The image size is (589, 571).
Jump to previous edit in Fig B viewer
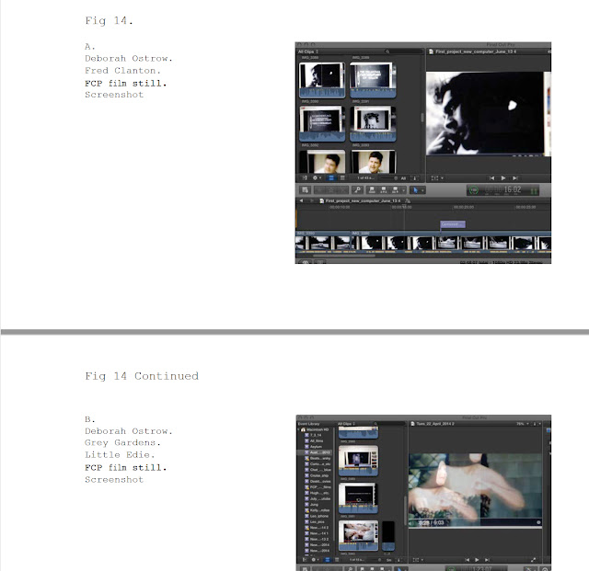click(467, 560)
